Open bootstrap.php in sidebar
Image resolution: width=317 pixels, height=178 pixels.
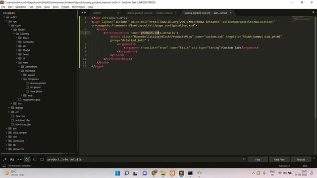point(23,124)
